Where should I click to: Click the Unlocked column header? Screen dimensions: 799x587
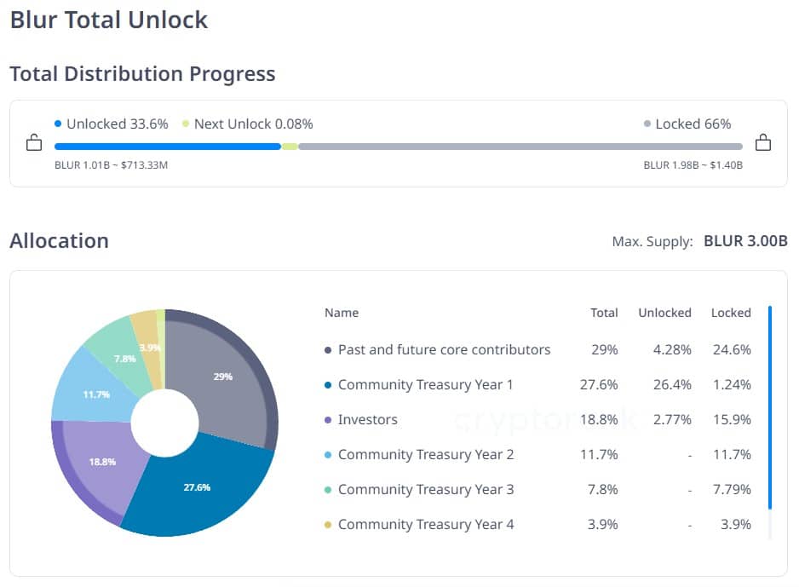click(664, 313)
